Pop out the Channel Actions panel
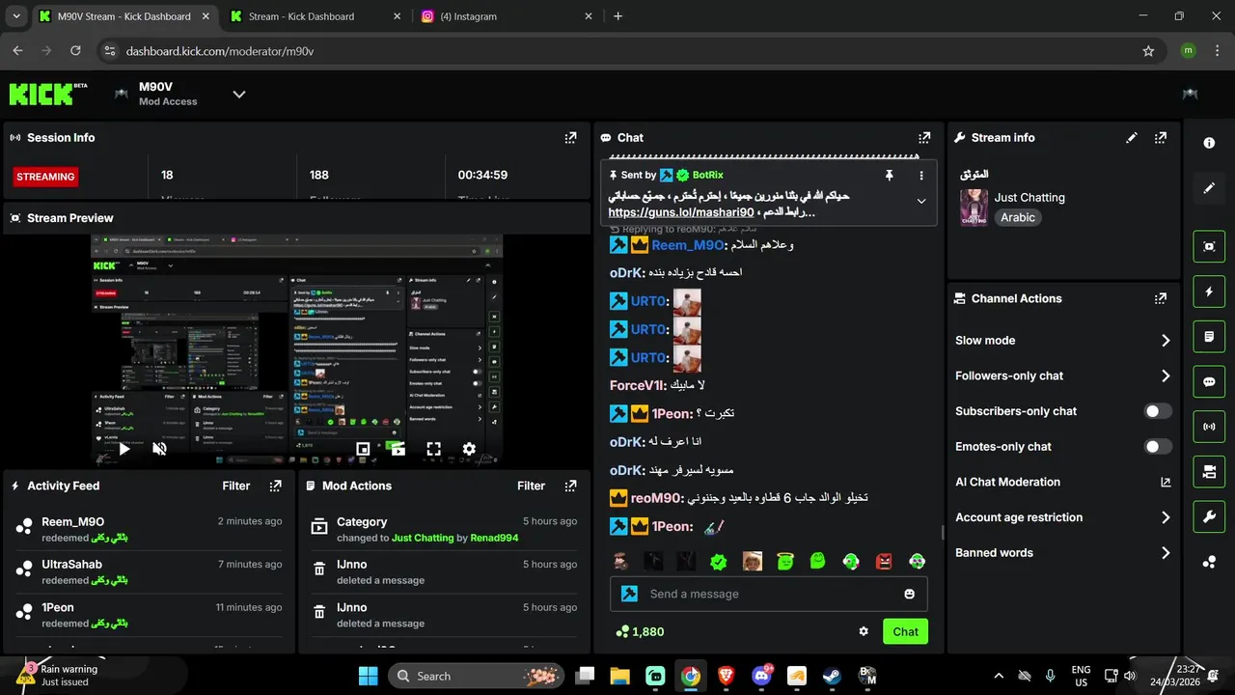 pyautogui.click(x=1161, y=299)
